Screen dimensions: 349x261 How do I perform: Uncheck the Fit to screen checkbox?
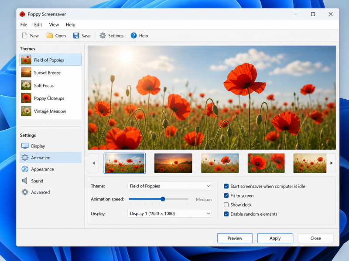226,195
